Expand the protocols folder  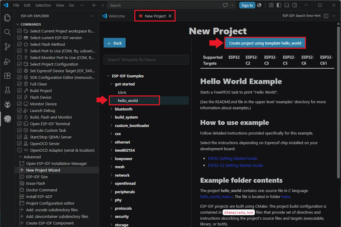(x=112, y=208)
